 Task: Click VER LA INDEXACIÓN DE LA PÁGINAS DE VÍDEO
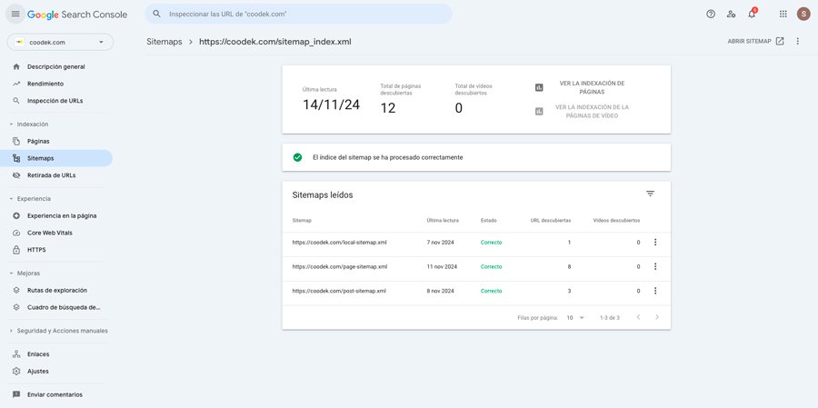[592, 111]
